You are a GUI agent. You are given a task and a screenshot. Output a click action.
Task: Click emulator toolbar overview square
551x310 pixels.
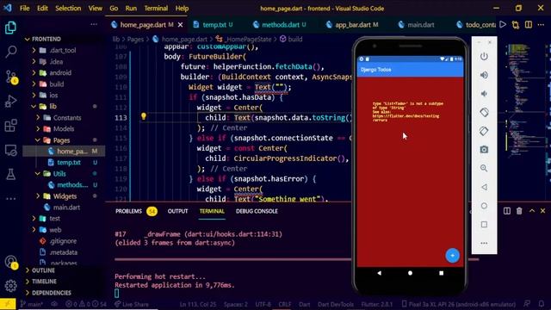click(x=484, y=224)
